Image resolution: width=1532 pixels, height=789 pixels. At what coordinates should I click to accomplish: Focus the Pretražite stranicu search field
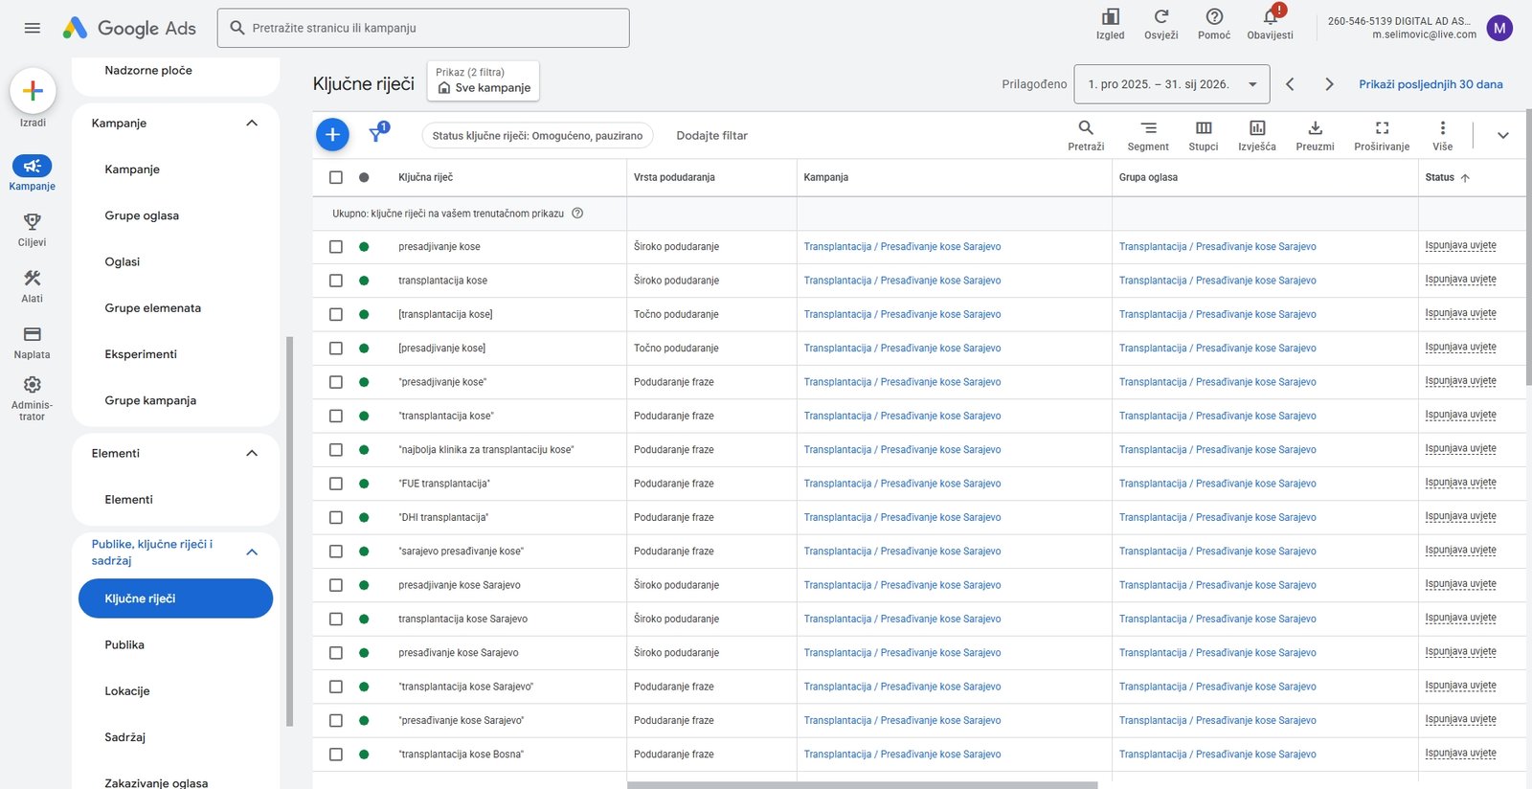[423, 28]
